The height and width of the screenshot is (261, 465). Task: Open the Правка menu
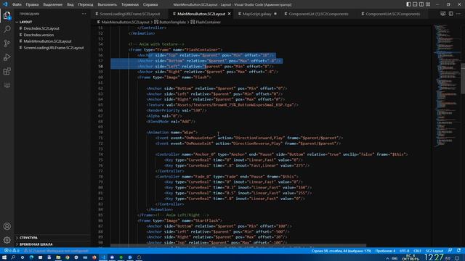[32, 4]
